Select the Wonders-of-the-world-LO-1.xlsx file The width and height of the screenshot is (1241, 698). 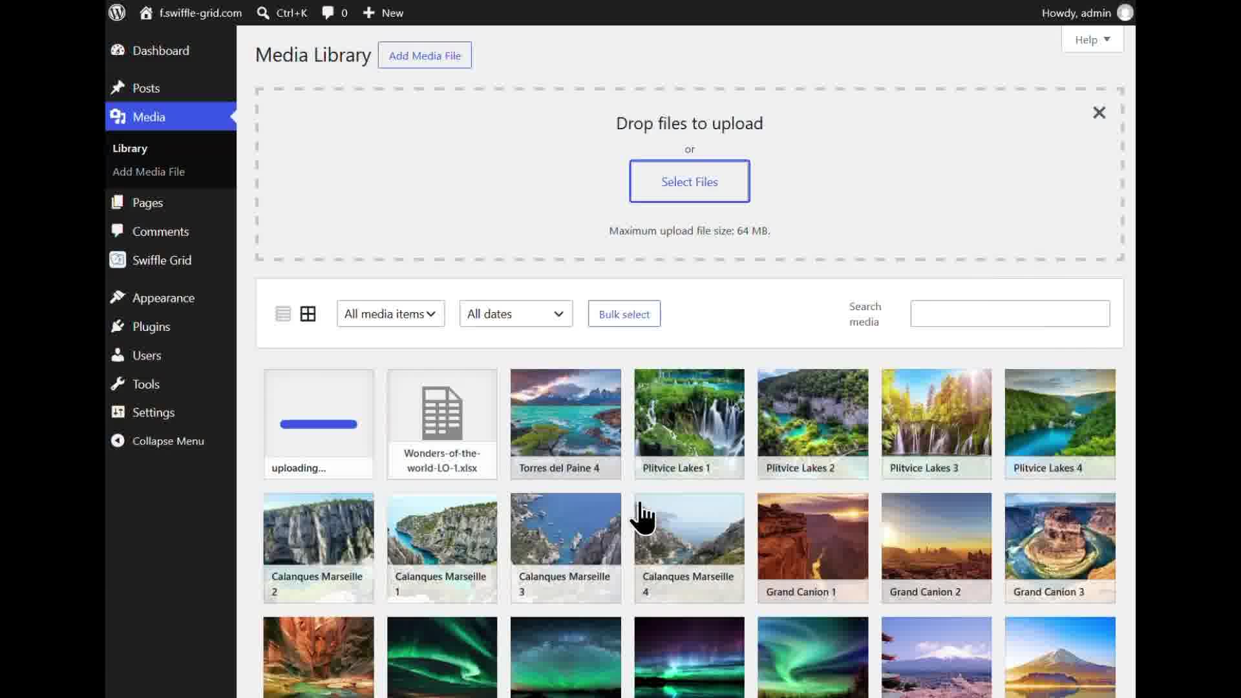[442, 425]
